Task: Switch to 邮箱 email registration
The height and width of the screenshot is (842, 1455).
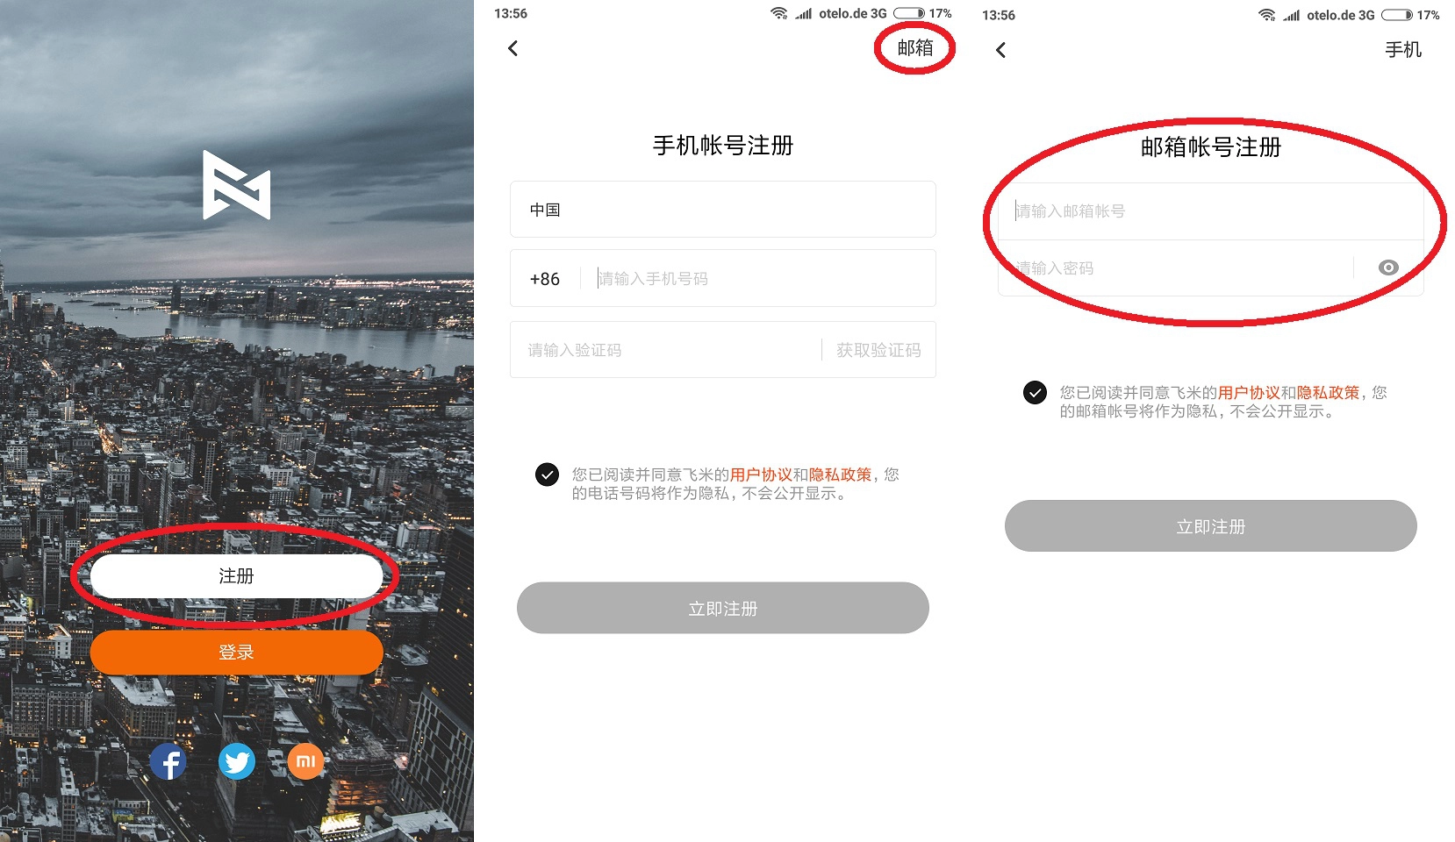Action: click(x=915, y=48)
